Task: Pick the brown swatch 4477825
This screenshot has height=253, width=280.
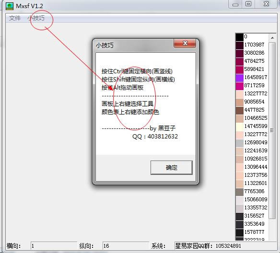Action: coord(239,110)
